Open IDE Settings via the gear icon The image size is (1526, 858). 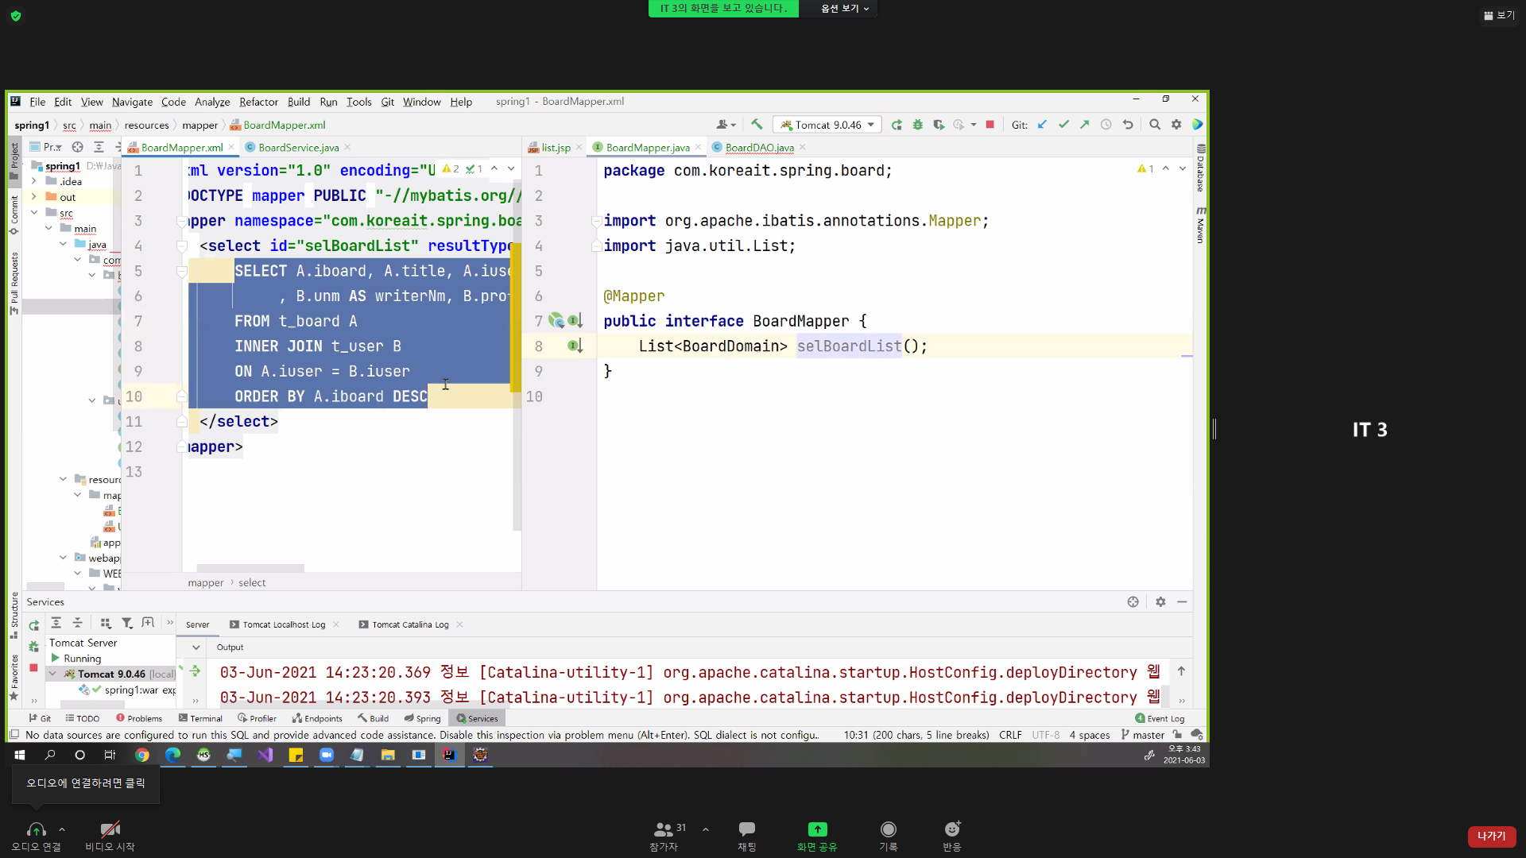pos(1177,125)
